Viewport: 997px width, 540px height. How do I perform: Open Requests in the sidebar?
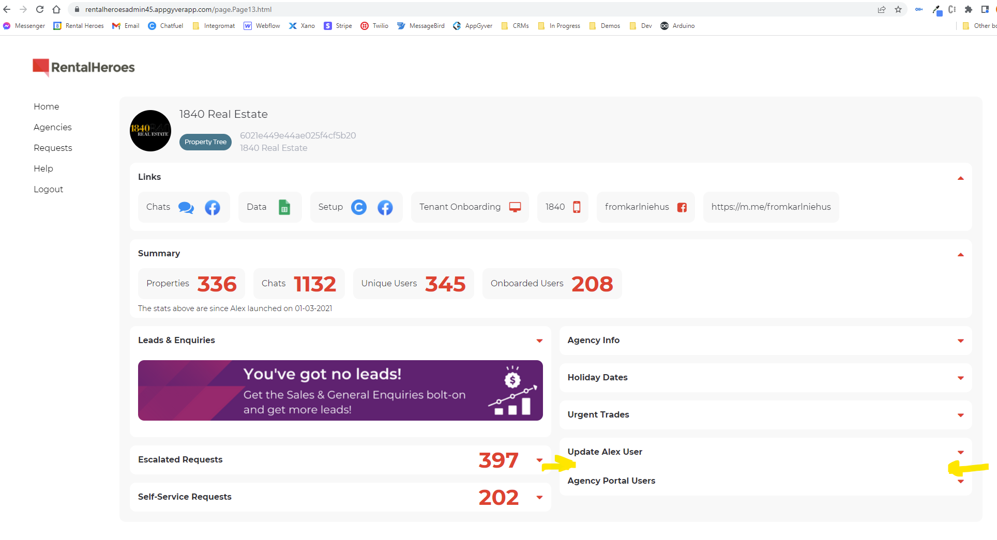click(53, 148)
